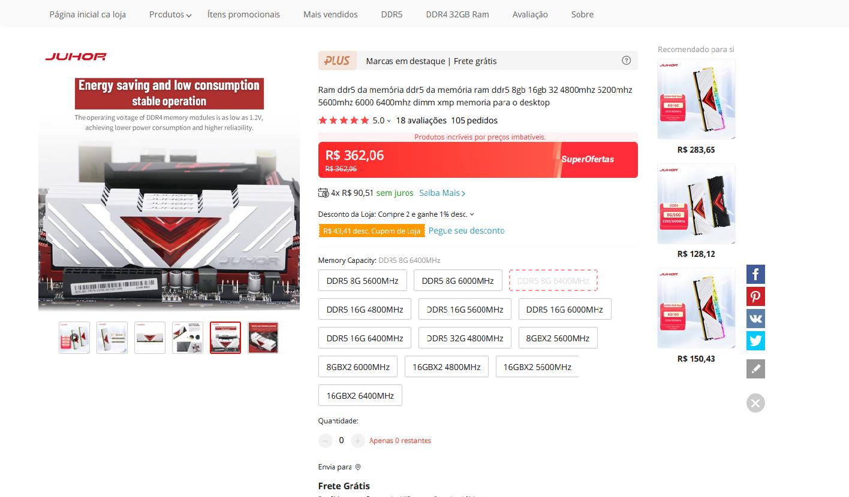Close the floating share sidebar
Image resolution: width=849 pixels, height=497 pixels.
(755, 403)
